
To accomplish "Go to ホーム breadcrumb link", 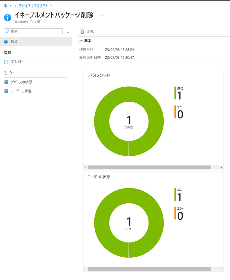I will tap(8, 6).
